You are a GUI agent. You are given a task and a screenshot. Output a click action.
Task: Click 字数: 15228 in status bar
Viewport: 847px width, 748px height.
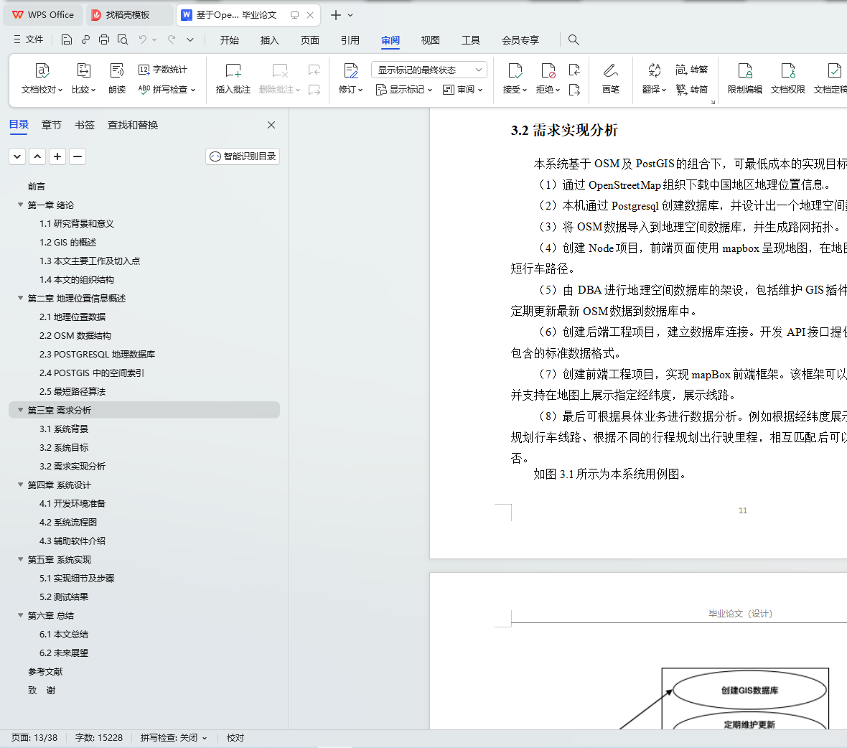pyautogui.click(x=99, y=738)
